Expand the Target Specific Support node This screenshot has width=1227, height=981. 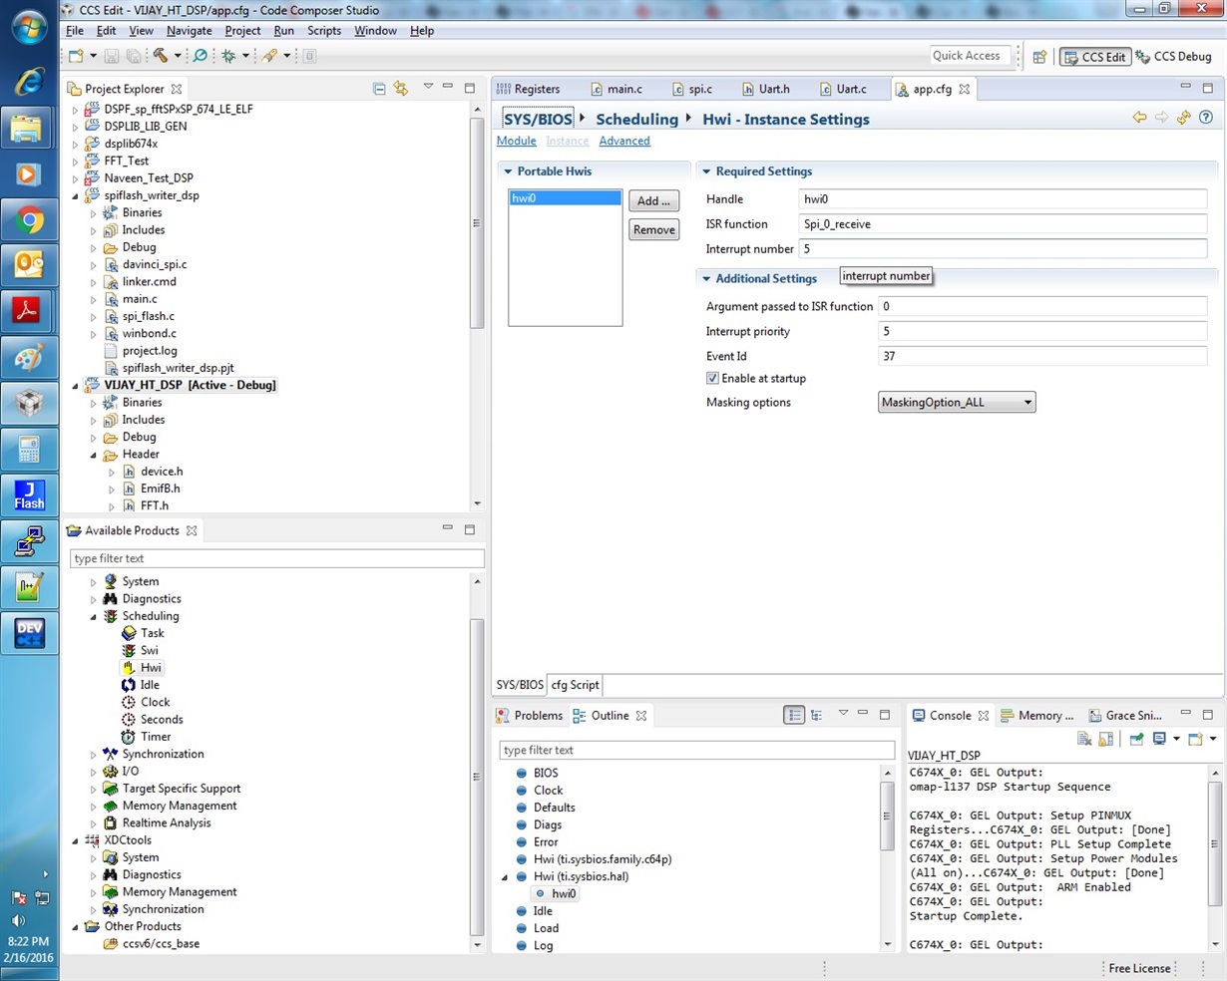coord(94,790)
